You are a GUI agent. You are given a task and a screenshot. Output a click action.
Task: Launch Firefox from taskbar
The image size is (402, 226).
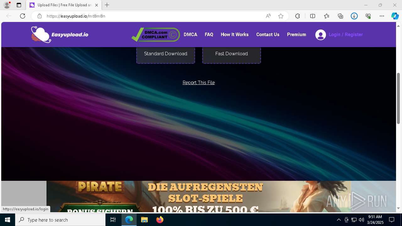coord(160,220)
